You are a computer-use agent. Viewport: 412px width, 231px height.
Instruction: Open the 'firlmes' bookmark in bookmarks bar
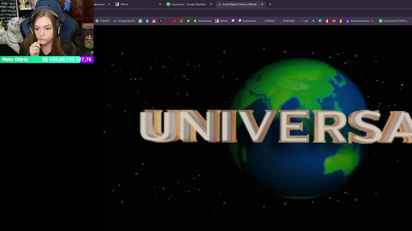click(x=221, y=21)
